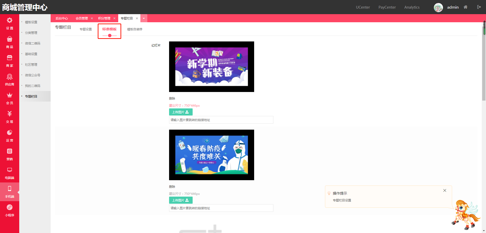Click the admin username
The width and height of the screenshot is (486, 233).
(x=453, y=7)
